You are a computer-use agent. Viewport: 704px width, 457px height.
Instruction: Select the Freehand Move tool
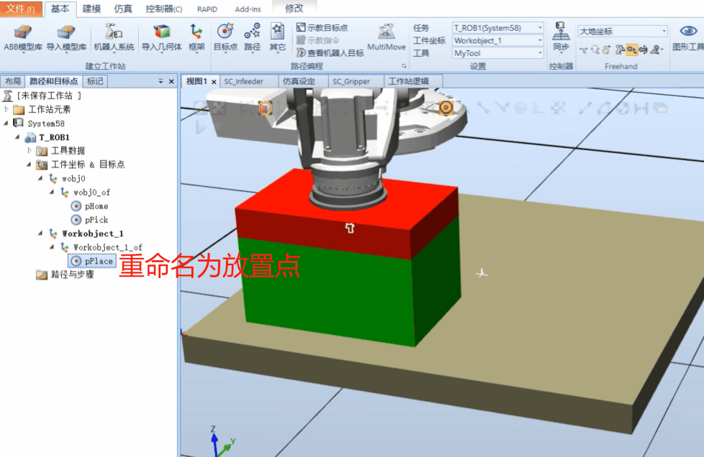[x=584, y=50]
